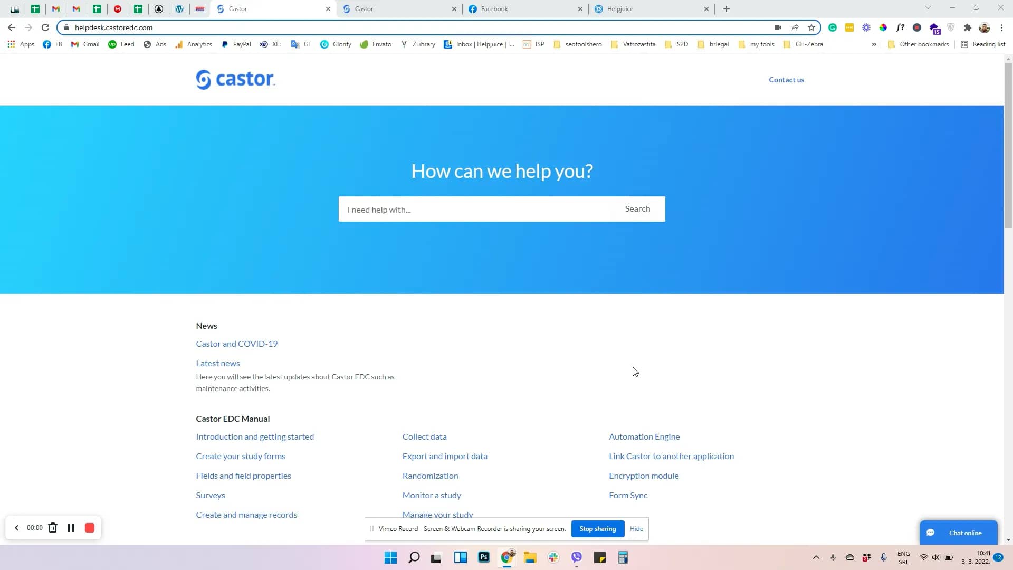
Task: Open the tab search dropdown arrow
Action: click(928, 8)
